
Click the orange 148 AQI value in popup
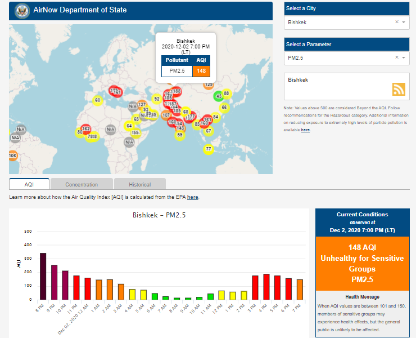[x=201, y=70]
